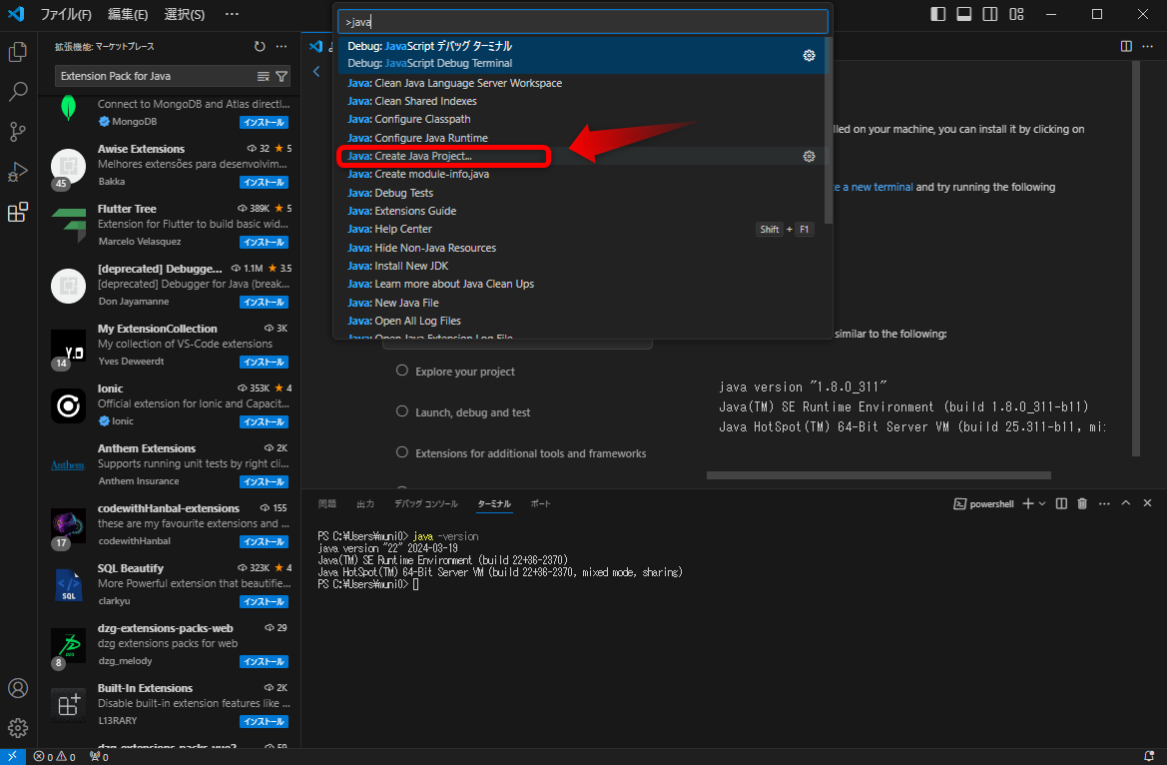Viewport: 1167px width, 765px height.
Task: Open the Run and Debug view
Action: coord(18,172)
